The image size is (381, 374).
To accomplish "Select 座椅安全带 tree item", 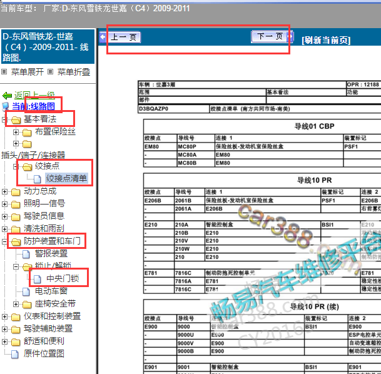I will pos(55,303).
